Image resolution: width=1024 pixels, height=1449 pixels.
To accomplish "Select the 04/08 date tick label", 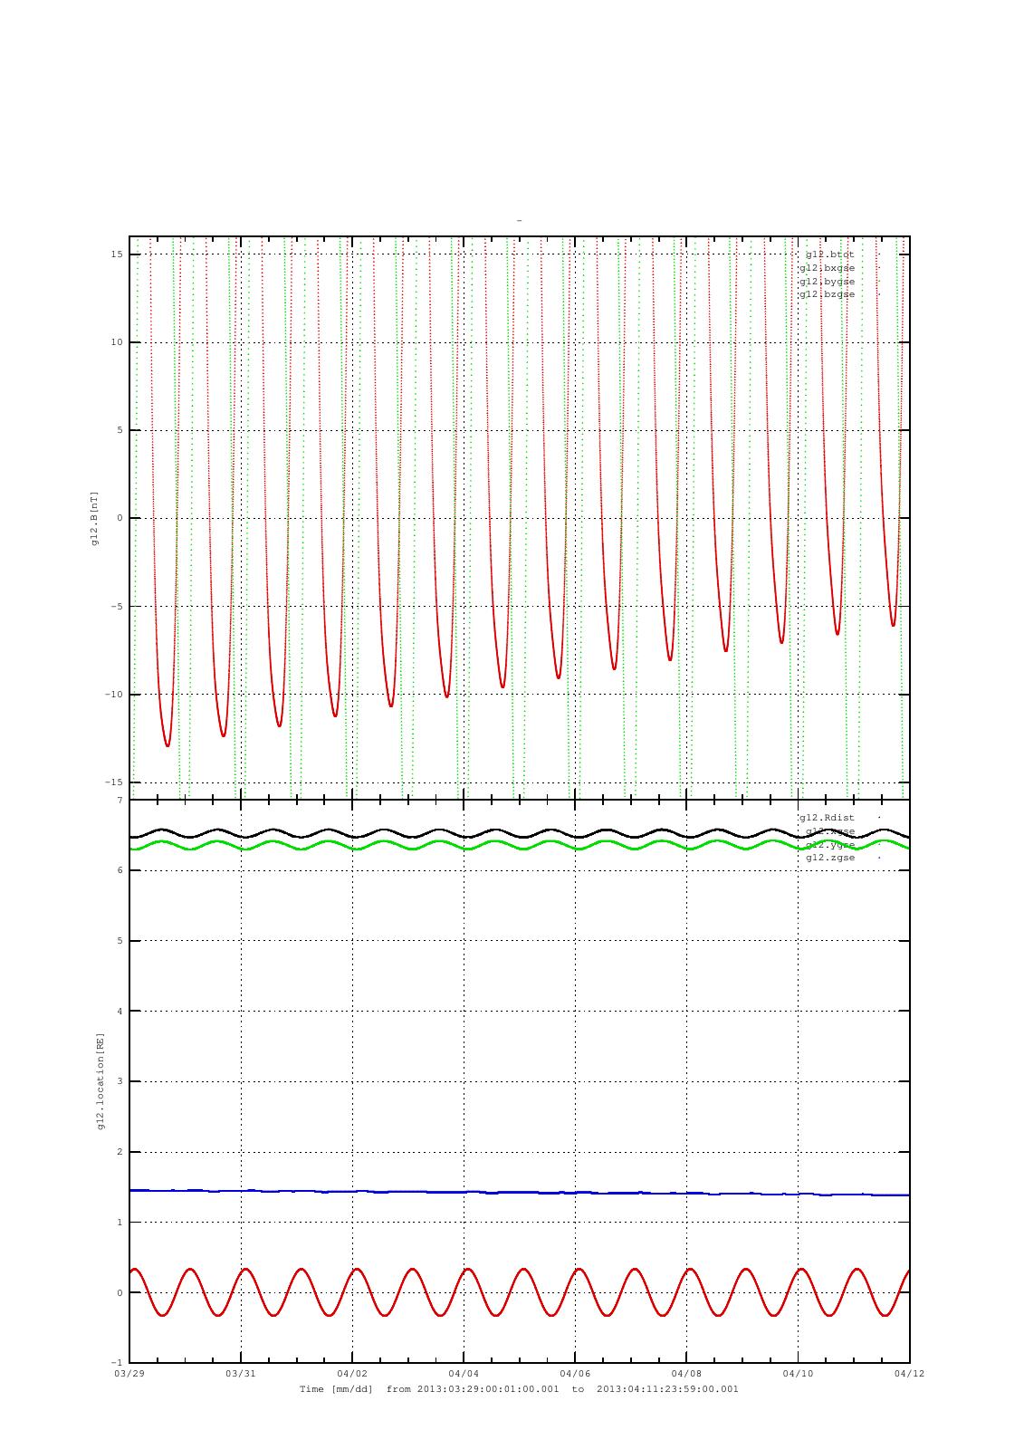I will point(686,1374).
